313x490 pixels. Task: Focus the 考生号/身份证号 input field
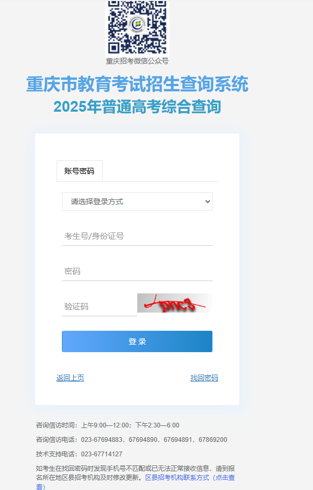tap(137, 236)
